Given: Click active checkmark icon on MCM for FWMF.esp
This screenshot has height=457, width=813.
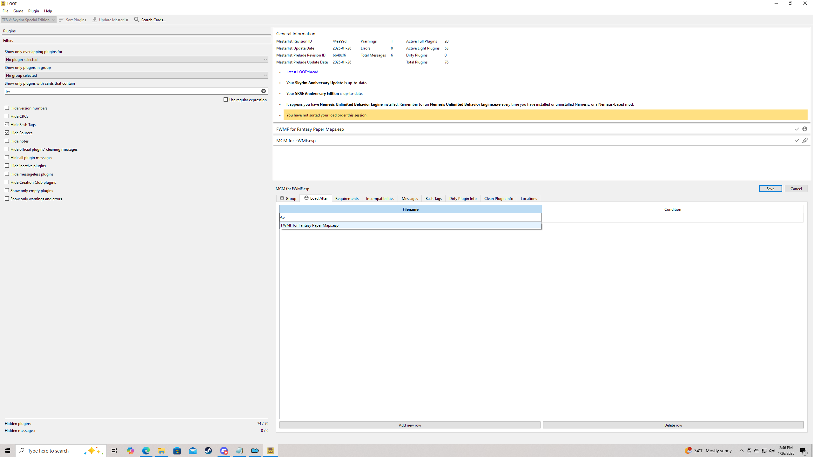Looking at the screenshot, I should pos(797,140).
